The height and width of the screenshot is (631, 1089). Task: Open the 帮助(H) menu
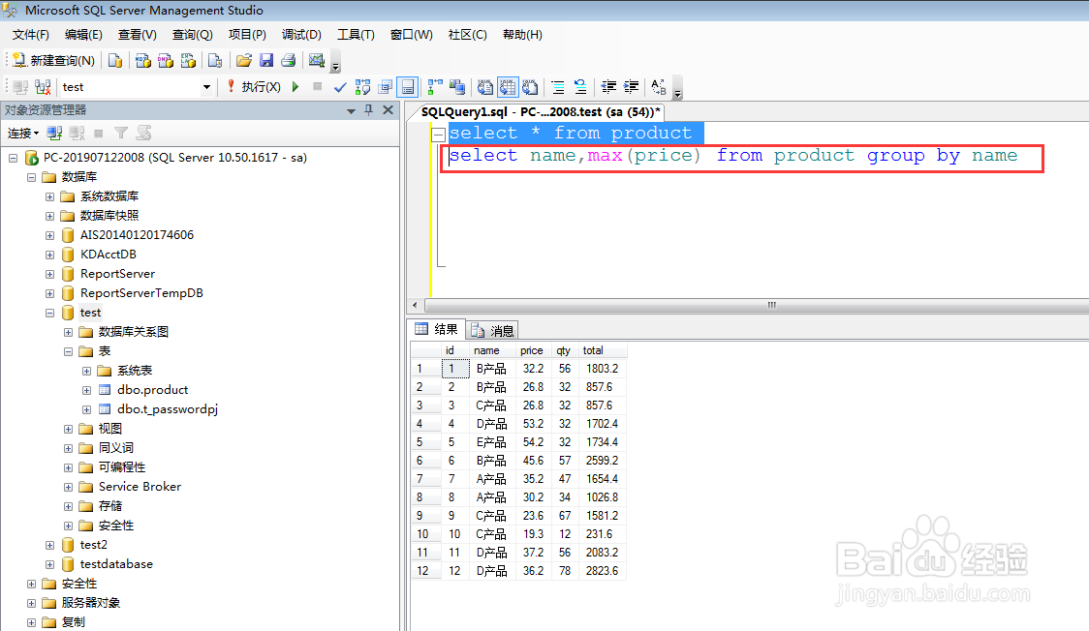[x=522, y=35]
